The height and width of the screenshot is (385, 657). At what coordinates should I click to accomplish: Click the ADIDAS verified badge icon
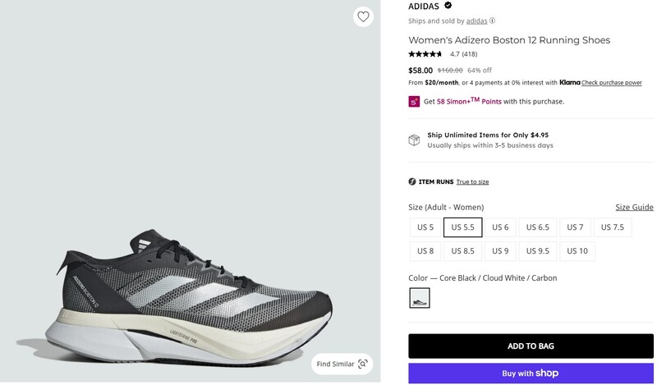point(448,5)
